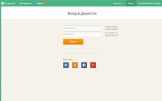Sign in with Google Plus icon
162x101 pixels.
[x=93, y=65]
